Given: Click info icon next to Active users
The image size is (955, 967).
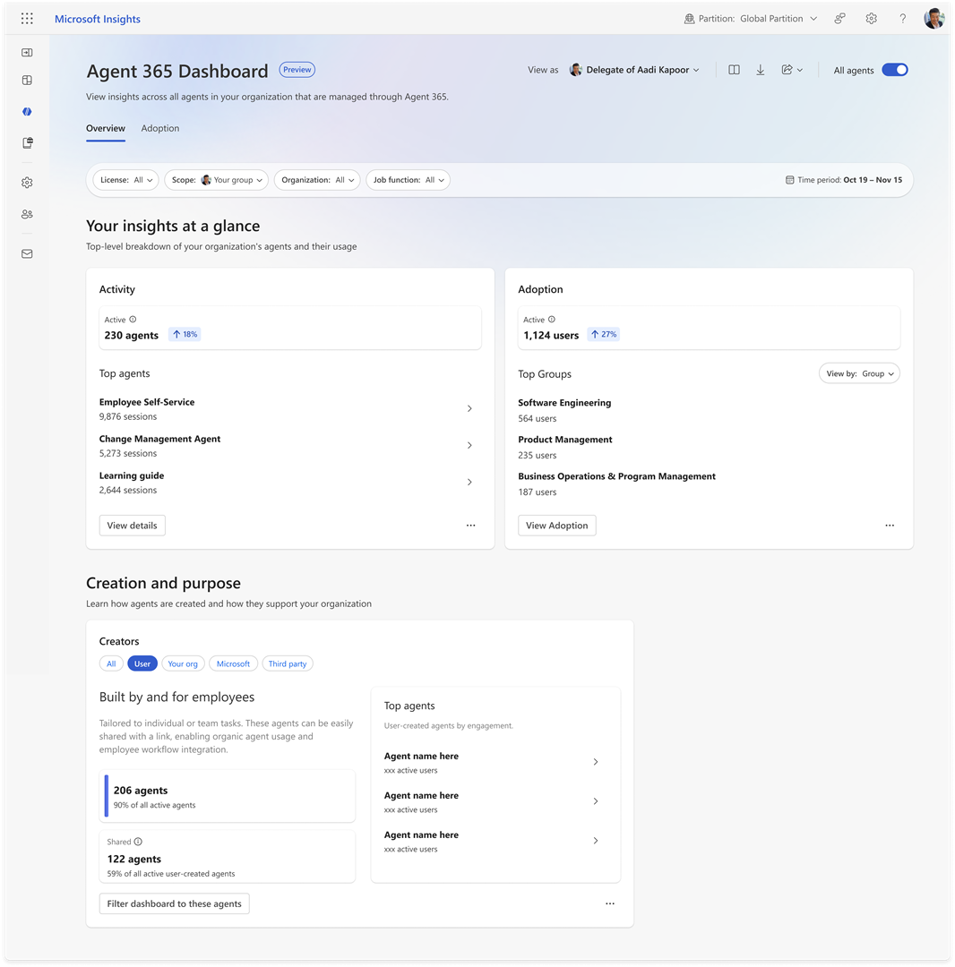Looking at the screenshot, I should [552, 320].
